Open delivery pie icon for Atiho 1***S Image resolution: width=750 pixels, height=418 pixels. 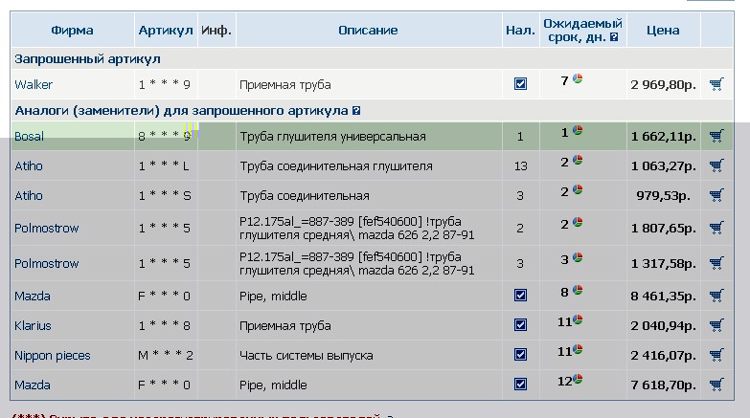578,189
